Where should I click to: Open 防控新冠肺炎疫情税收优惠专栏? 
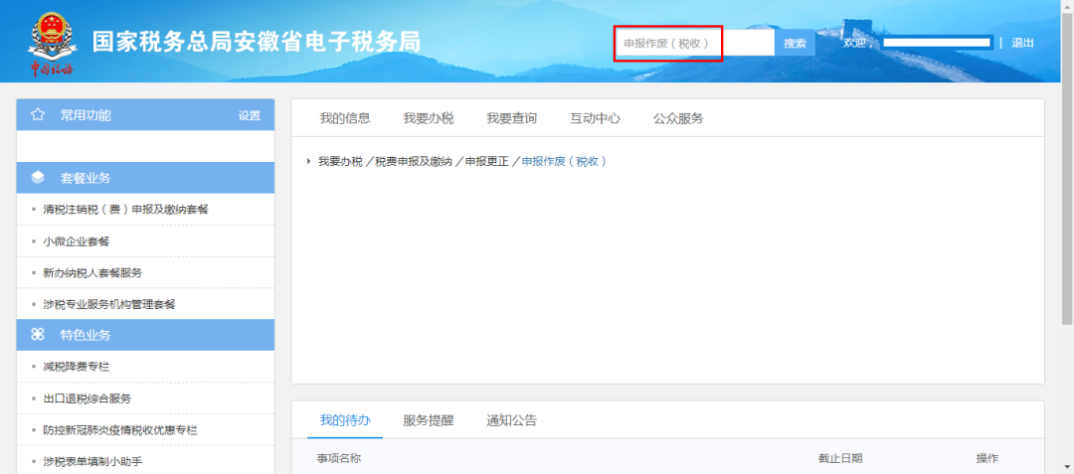[120, 429]
